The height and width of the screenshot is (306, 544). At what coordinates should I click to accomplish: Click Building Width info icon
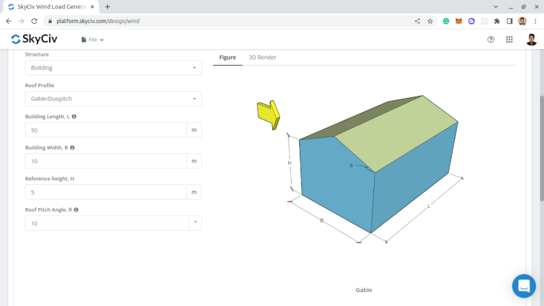pos(72,148)
